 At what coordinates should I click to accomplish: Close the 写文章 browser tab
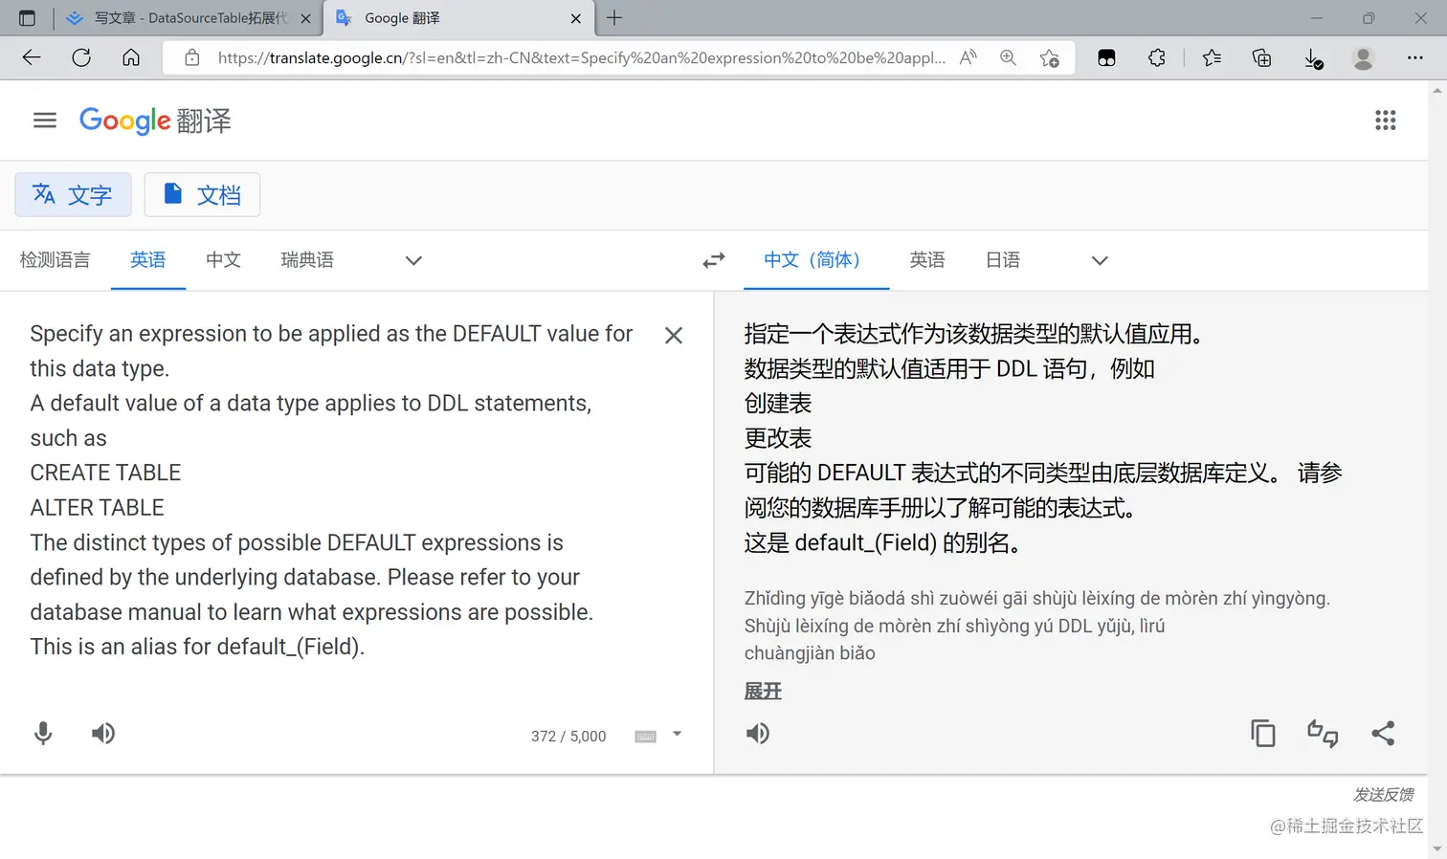[x=306, y=18]
